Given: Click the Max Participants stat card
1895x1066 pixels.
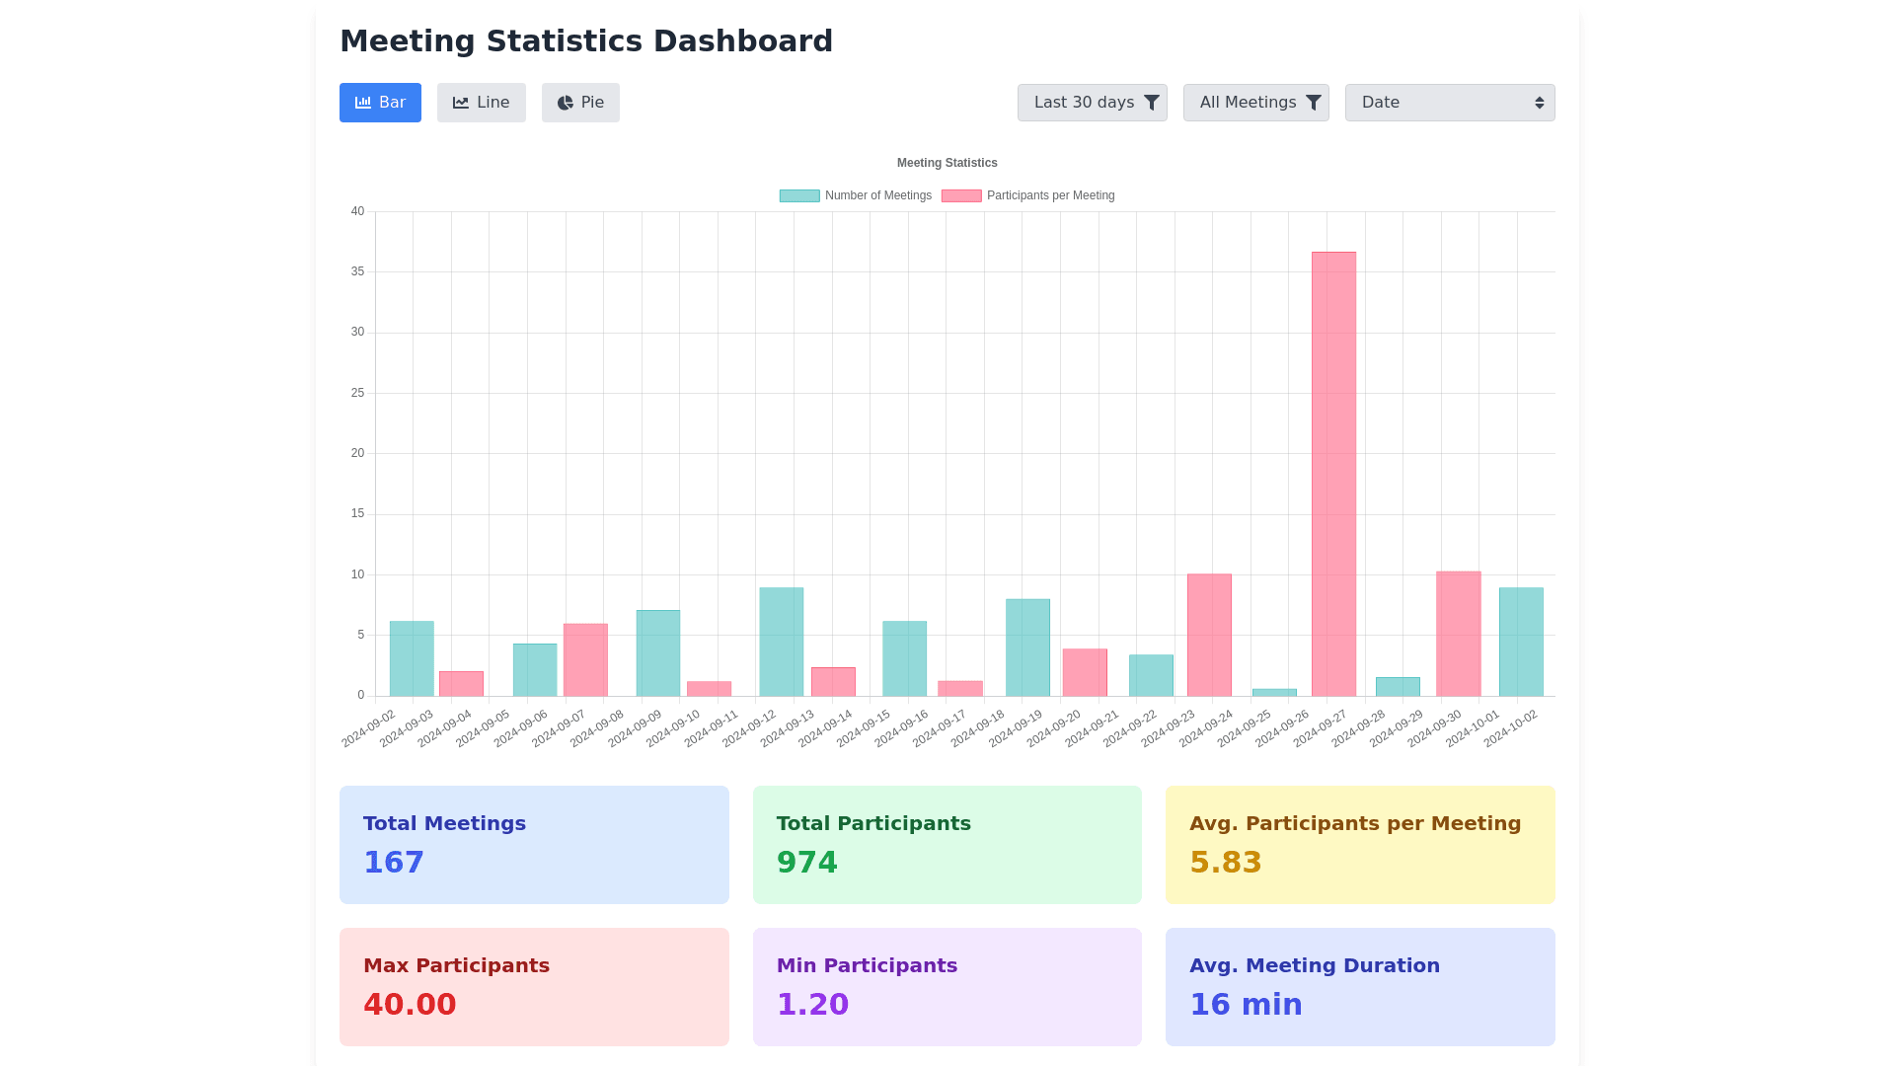Looking at the screenshot, I should 534,987.
